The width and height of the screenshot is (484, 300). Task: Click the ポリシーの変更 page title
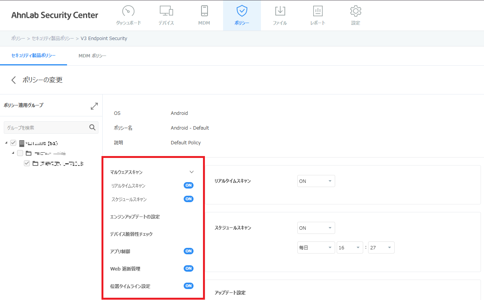[x=42, y=80]
